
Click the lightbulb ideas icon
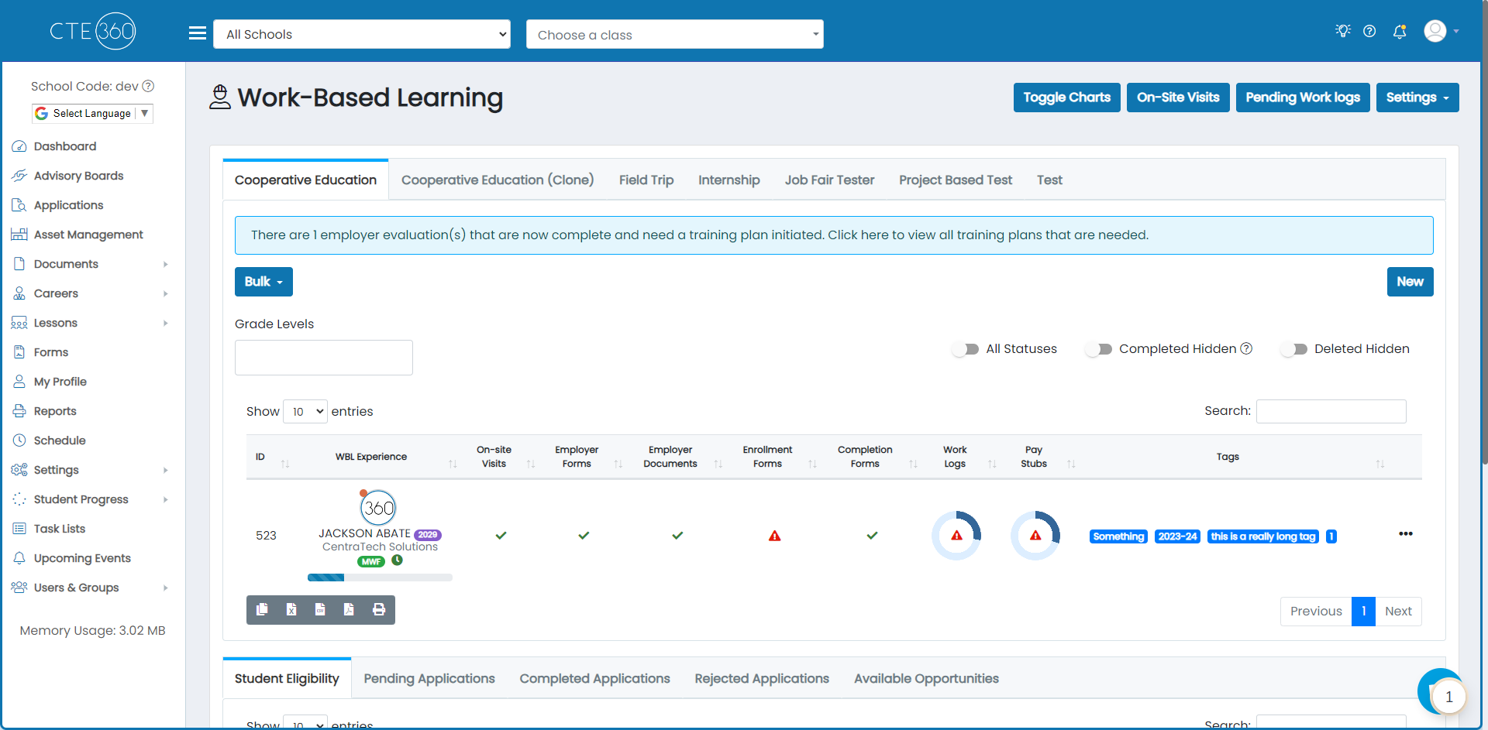coord(1343,31)
